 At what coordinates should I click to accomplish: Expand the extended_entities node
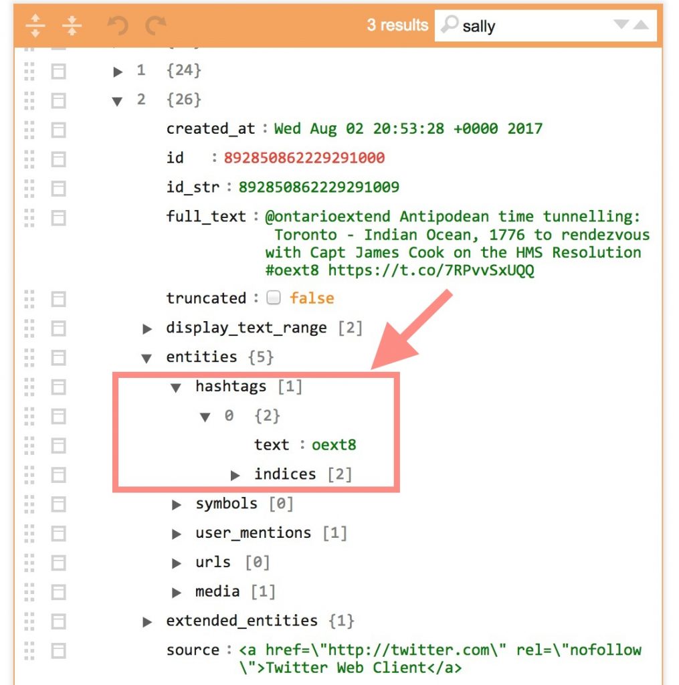(147, 621)
